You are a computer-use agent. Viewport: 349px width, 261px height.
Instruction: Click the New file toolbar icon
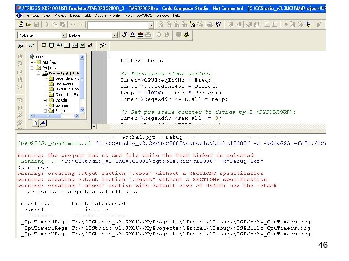(21, 24)
